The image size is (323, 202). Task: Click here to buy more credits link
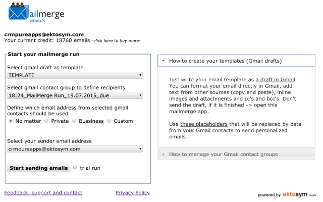click(116, 40)
